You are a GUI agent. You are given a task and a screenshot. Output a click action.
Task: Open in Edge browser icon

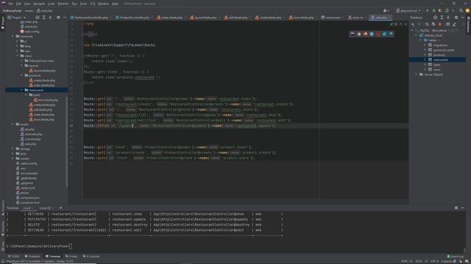coord(391,34)
